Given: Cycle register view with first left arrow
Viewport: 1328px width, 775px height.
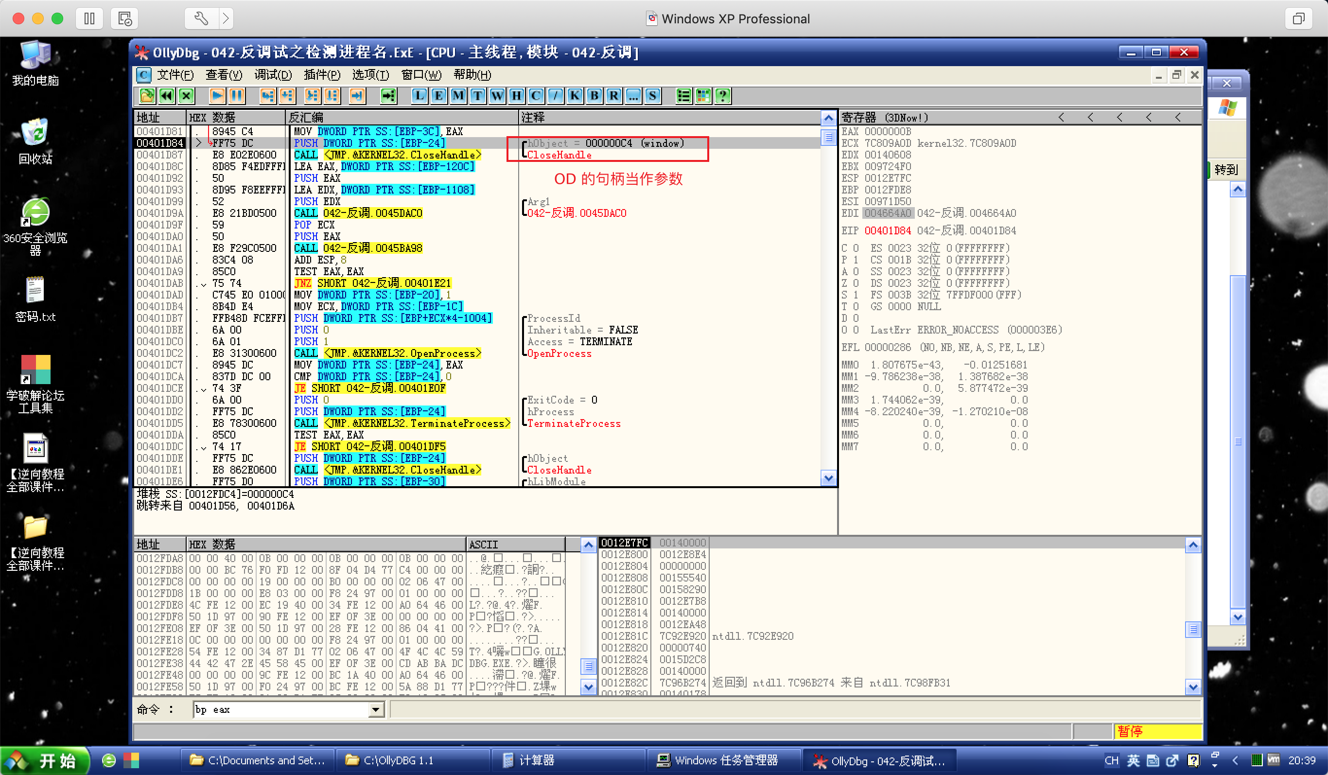Looking at the screenshot, I should coord(1061,118).
